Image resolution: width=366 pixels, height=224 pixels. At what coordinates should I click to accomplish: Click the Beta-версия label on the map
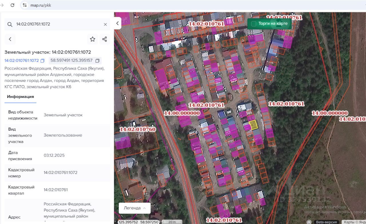click(327, 222)
